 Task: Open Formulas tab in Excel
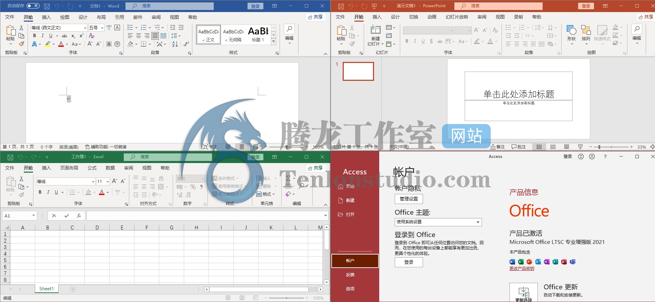click(x=92, y=168)
